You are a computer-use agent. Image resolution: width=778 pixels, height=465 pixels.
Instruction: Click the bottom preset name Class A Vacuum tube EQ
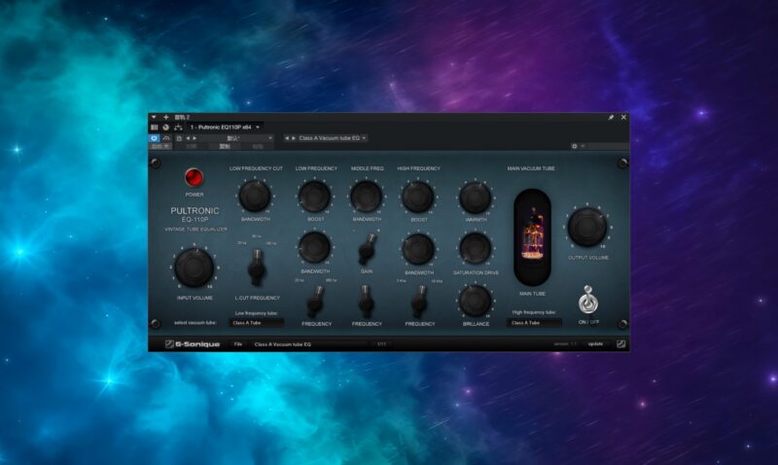coord(283,344)
